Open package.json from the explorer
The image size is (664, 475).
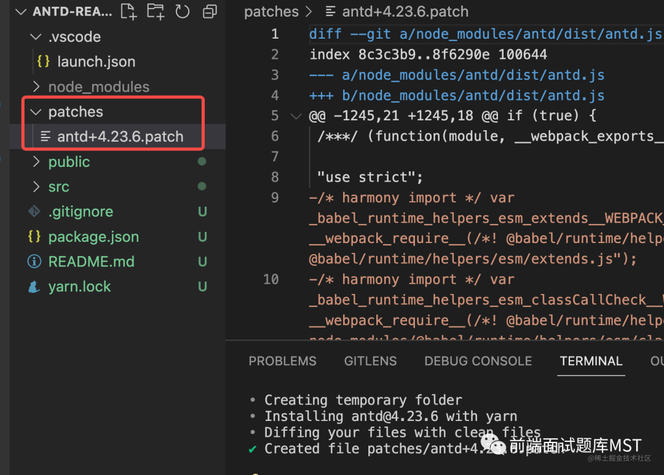click(93, 237)
